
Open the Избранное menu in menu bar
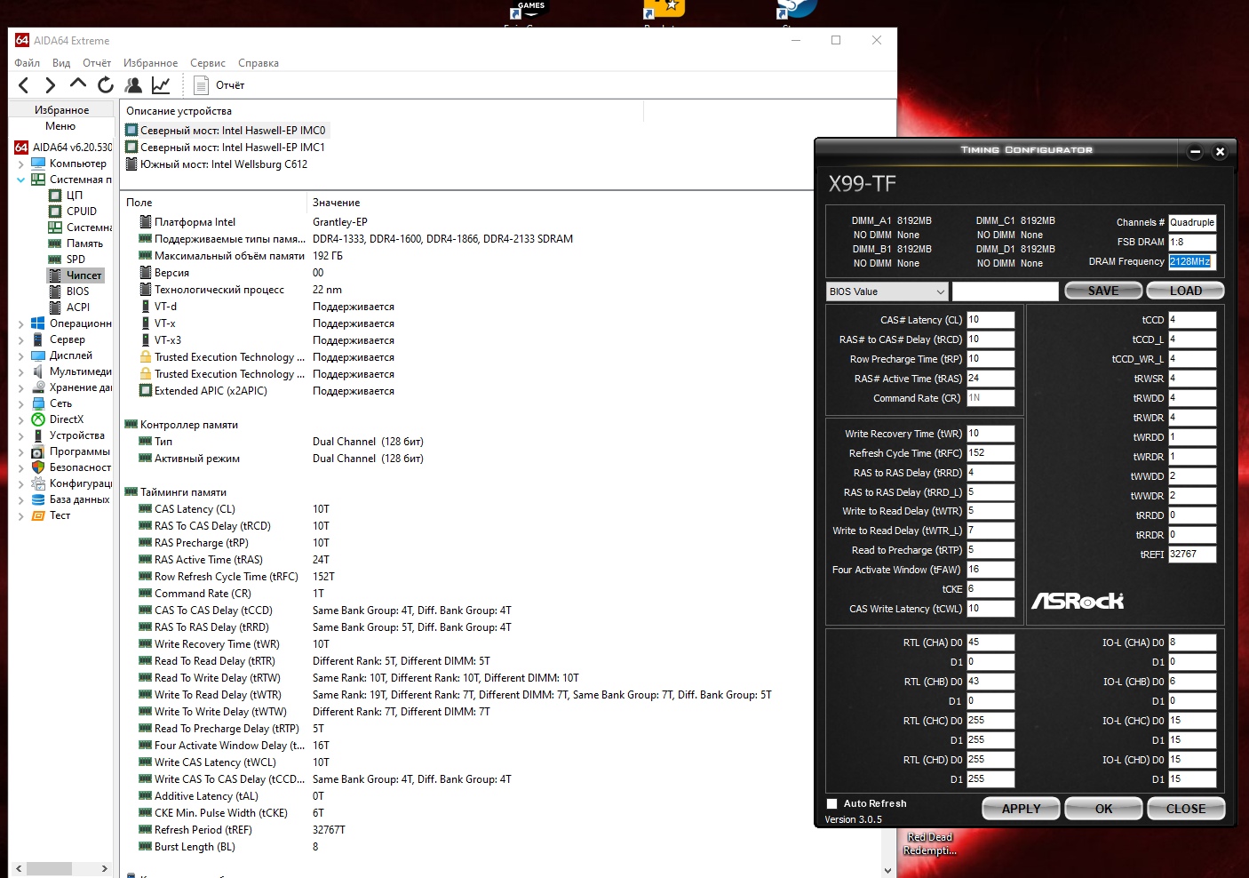coord(151,63)
